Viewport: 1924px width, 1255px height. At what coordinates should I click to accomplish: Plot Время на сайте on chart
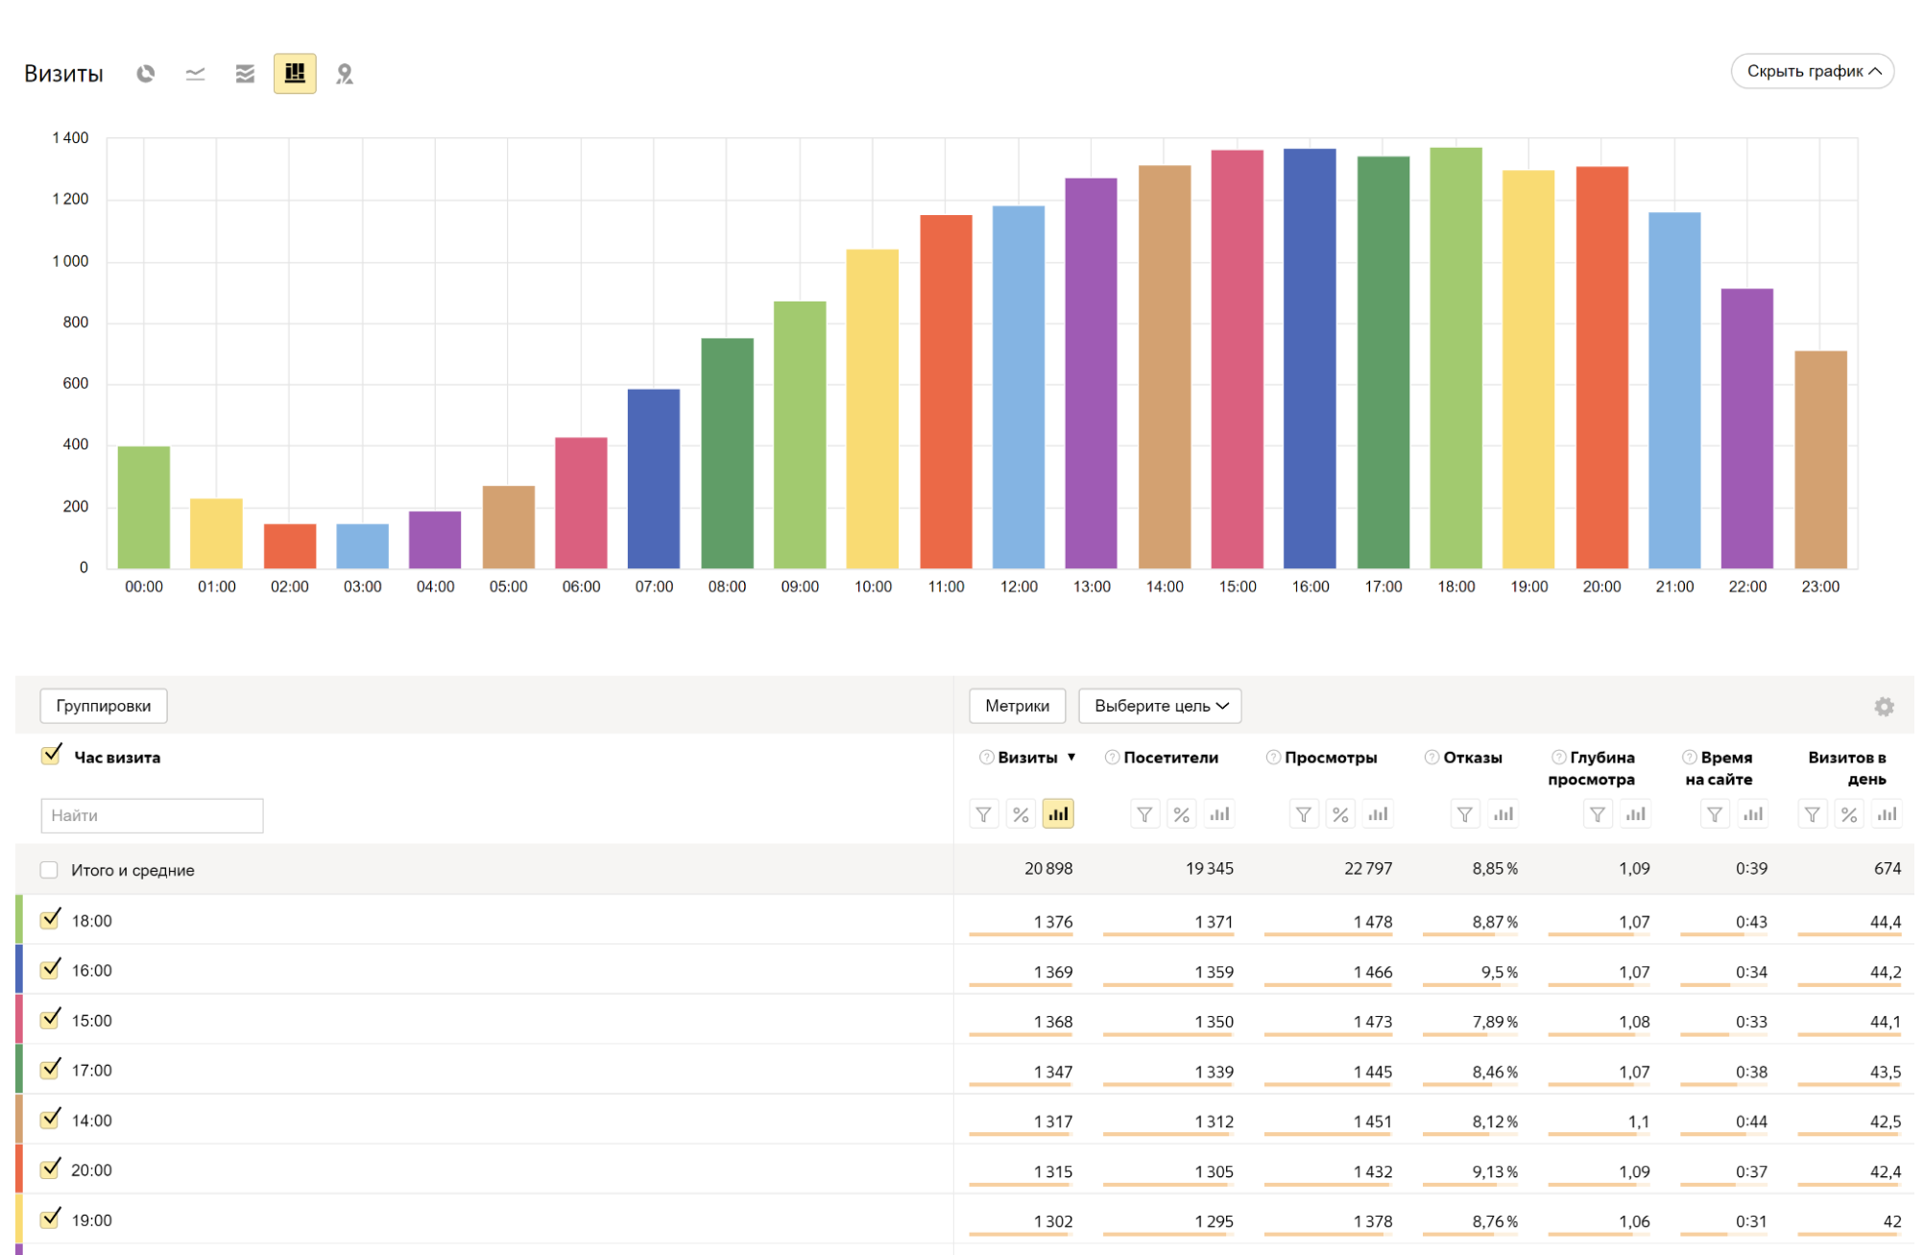point(1753,814)
